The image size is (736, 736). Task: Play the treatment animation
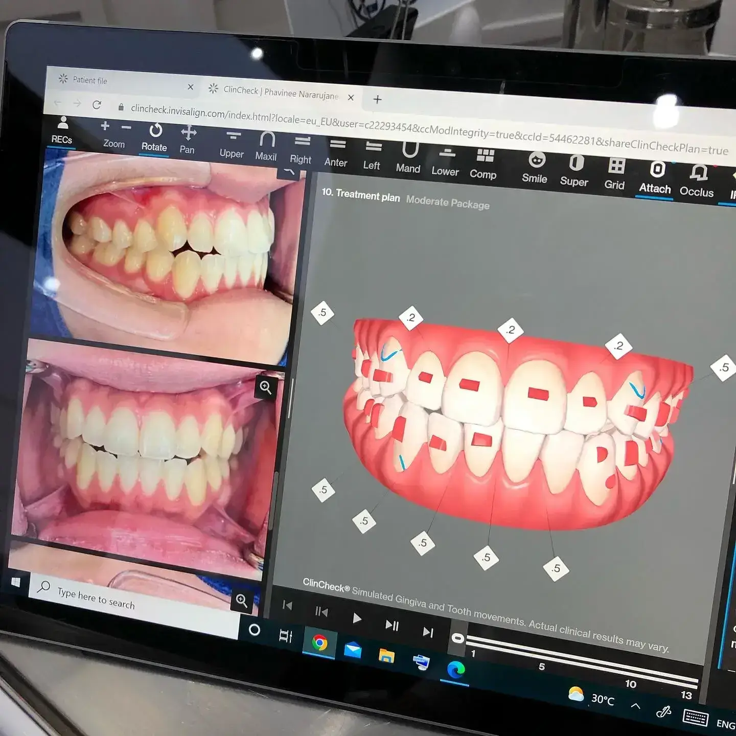point(357,618)
